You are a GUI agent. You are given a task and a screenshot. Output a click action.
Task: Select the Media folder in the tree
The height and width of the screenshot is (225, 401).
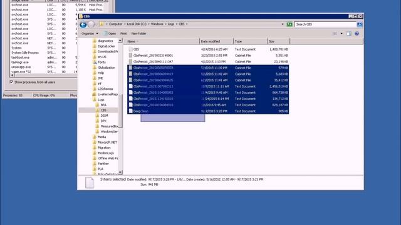(x=102, y=137)
